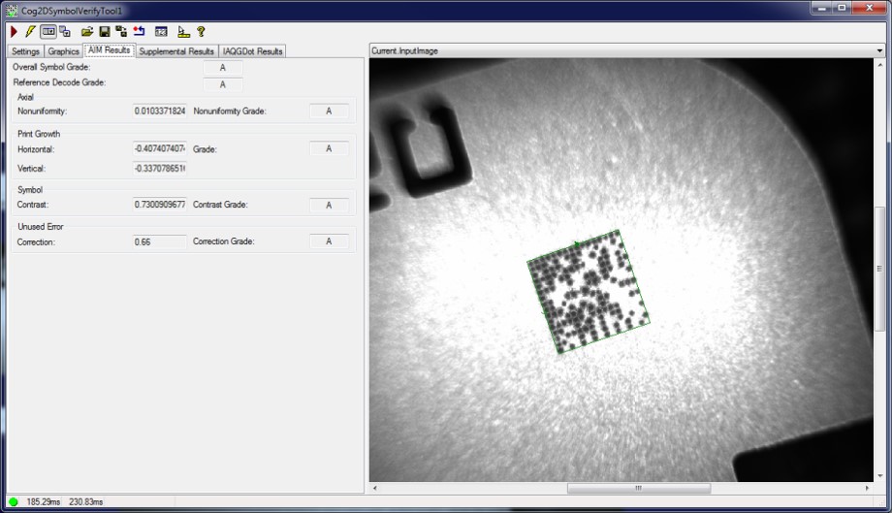Open a saved tool file via folder icon
This screenshot has height=513, width=892.
(87, 32)
